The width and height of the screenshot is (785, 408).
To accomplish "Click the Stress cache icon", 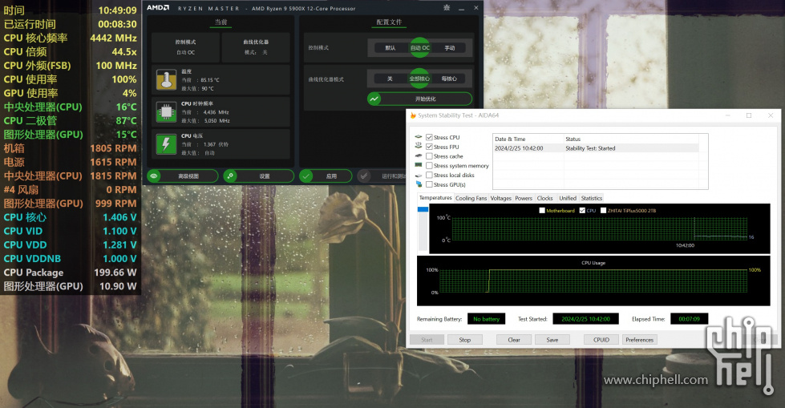I will [x=419, y=156].
